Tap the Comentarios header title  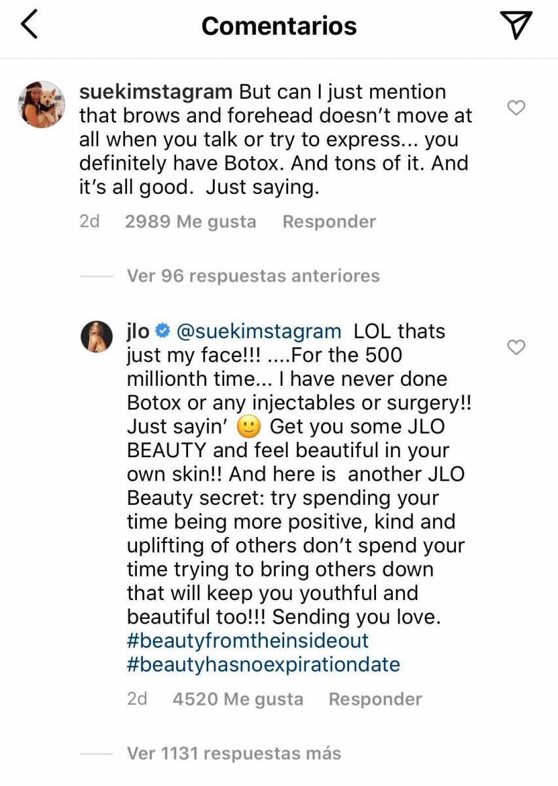tap(279, 26)
